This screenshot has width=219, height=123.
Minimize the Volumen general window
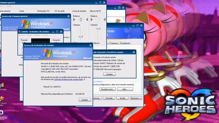[96, 2]
